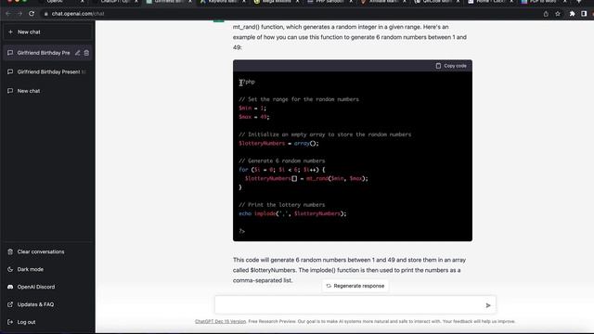Image resolution: width=594 pixels, height=334 pixels.
Task: Click the '$min = 1;' code line
Action: [252, 109]
